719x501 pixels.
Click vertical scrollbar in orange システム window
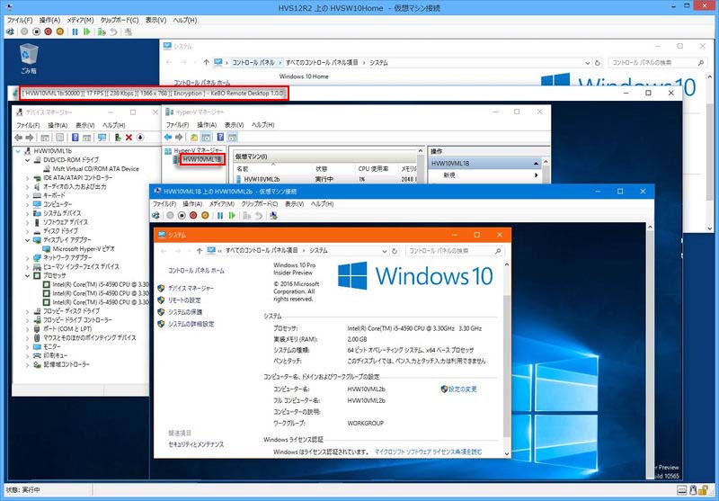coord(506,358)
